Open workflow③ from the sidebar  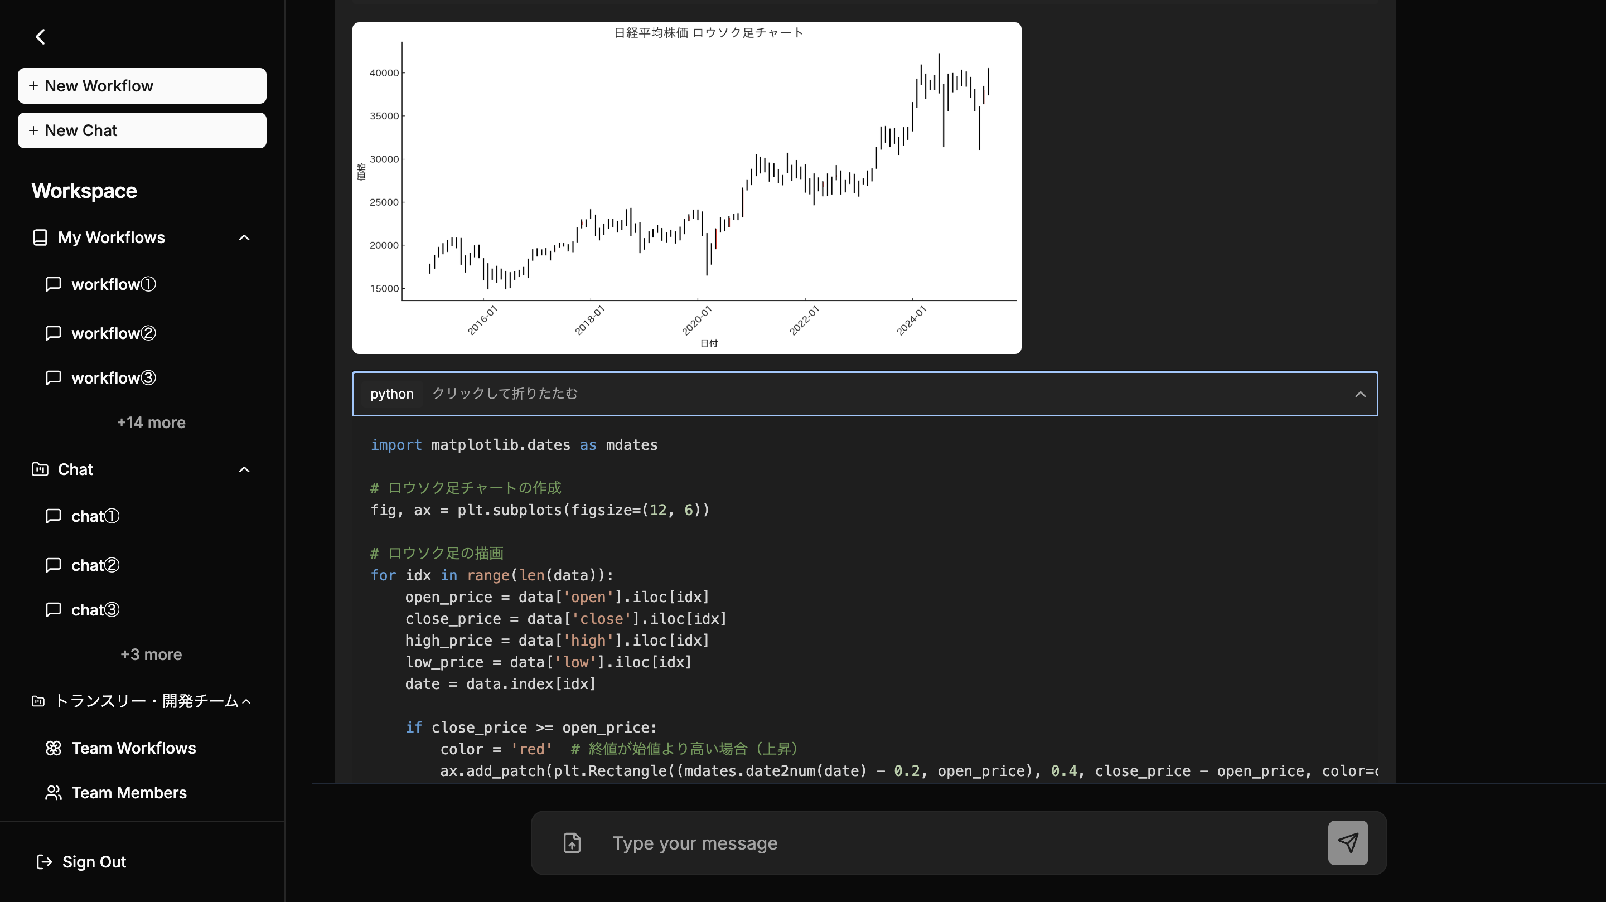pyautogui.click(x=113, y=378)
